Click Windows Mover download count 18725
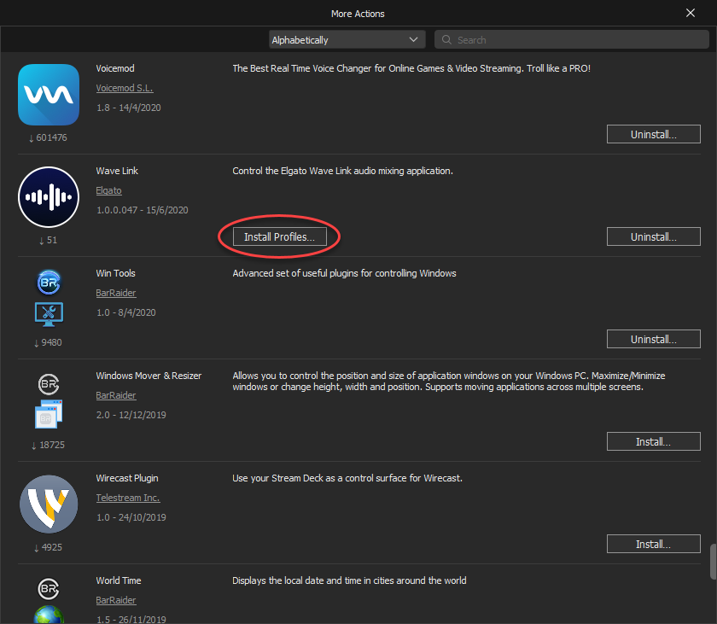This screenshot has height=624, width=717. [x=48, y=445]
